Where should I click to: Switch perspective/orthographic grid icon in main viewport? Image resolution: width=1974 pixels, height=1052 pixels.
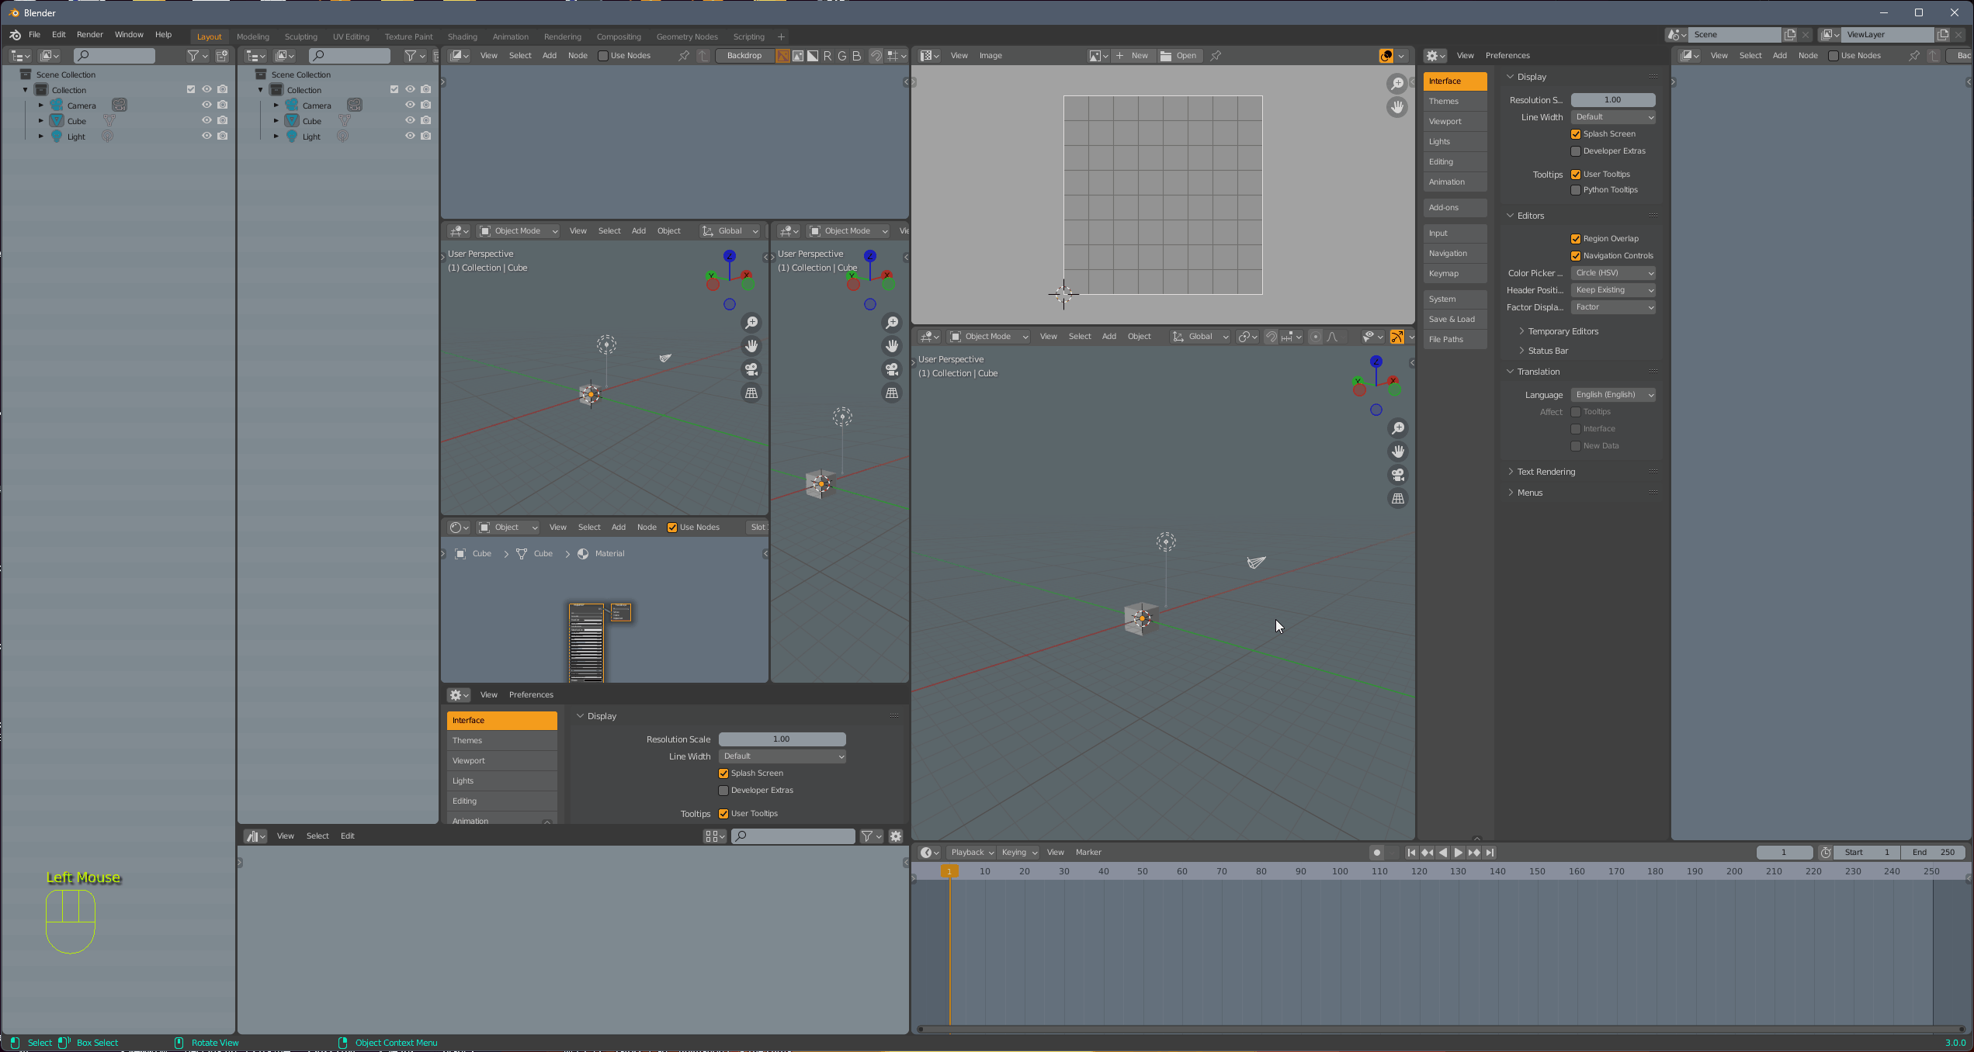1397,498
